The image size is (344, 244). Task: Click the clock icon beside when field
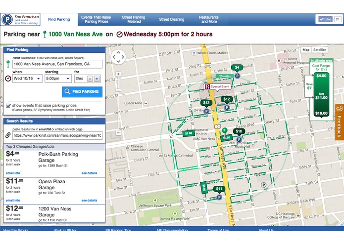point(8,79)
